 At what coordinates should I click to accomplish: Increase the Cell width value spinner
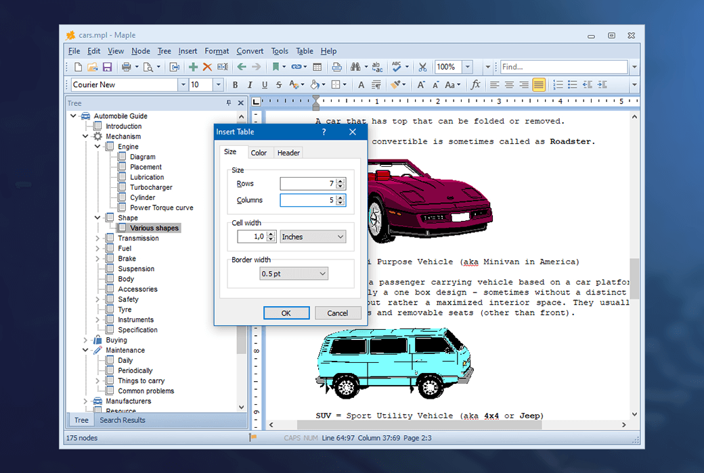pyautogui.click(x=271, y=234)
